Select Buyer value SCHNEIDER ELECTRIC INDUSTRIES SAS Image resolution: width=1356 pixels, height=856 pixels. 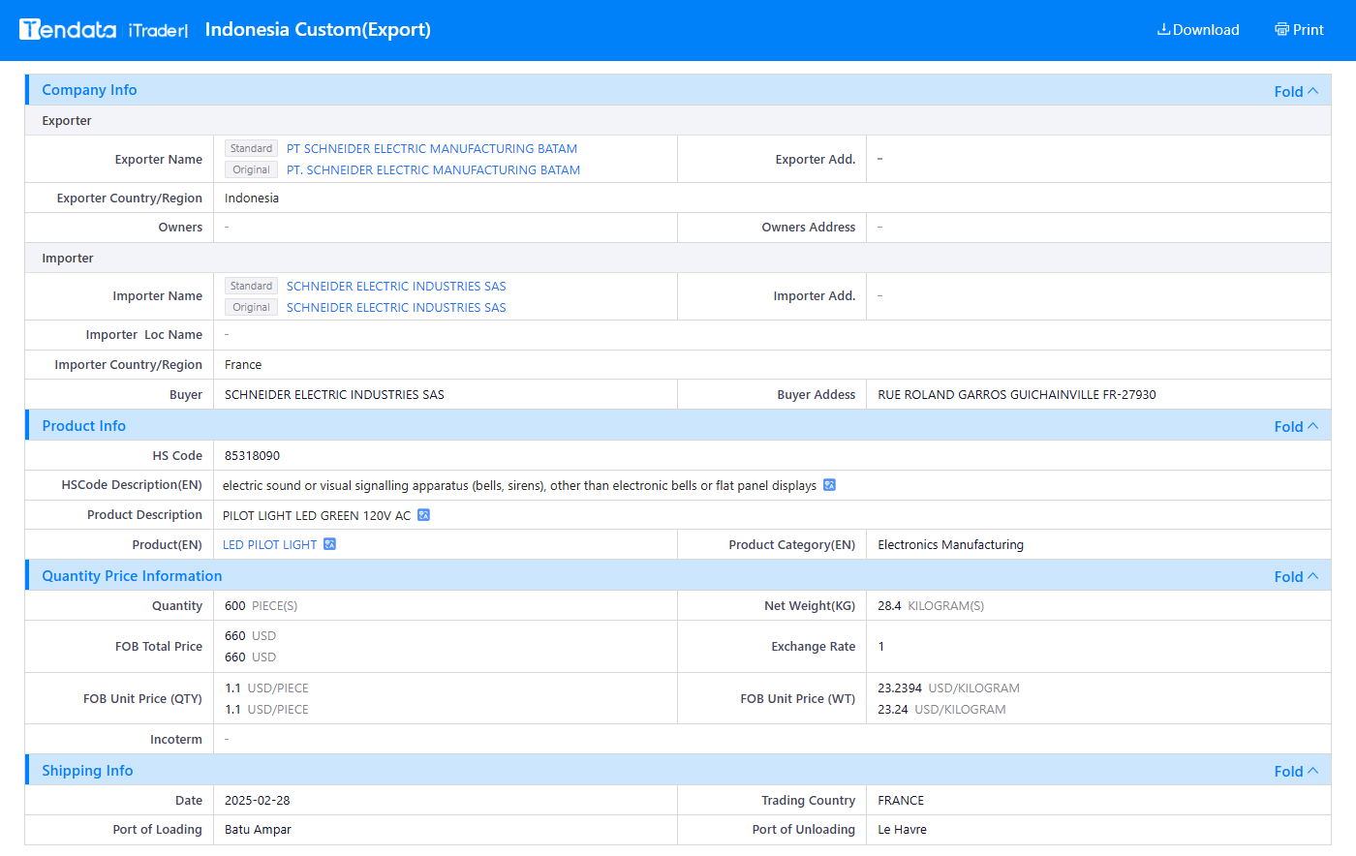point(334,394)
